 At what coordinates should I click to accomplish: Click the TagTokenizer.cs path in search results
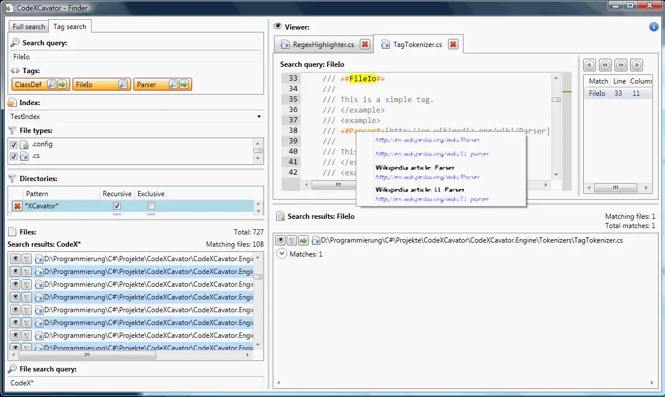coord(472,240)
